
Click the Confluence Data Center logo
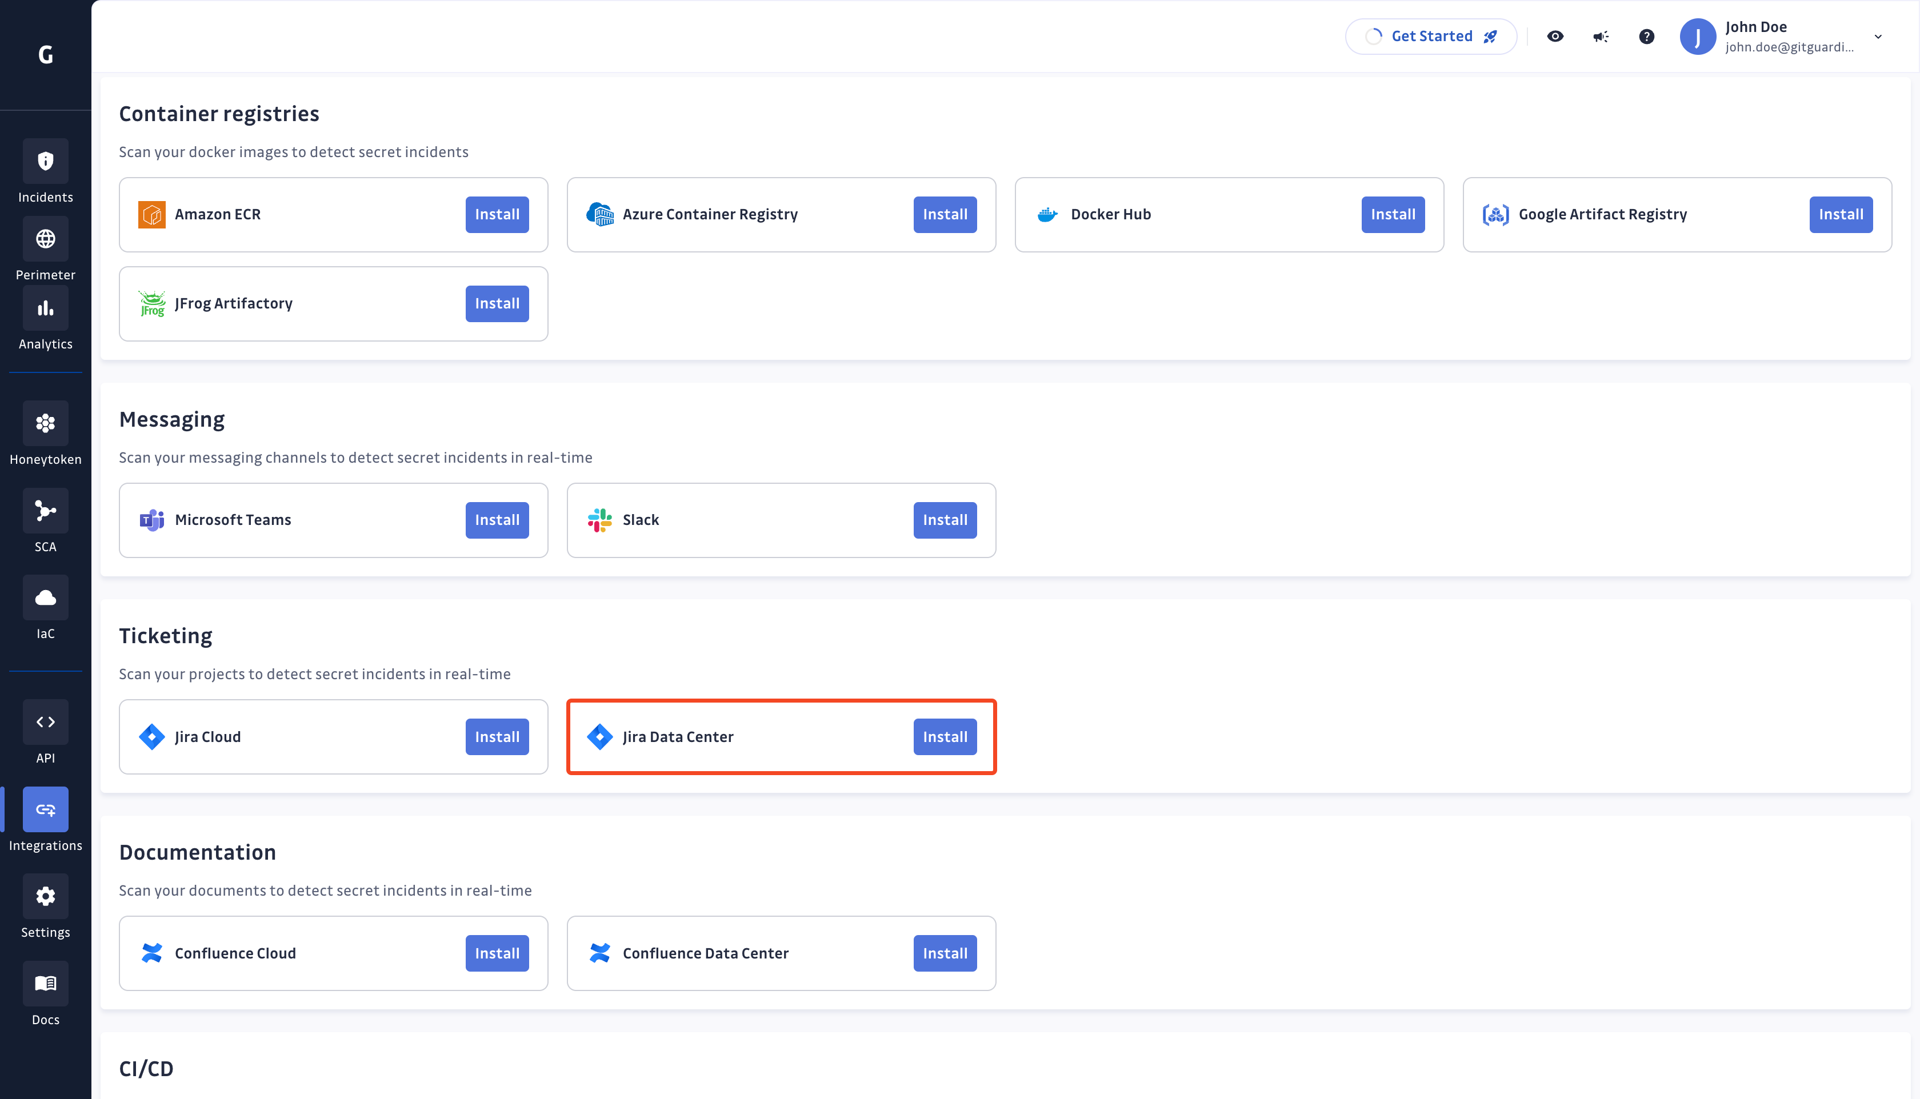600,953
